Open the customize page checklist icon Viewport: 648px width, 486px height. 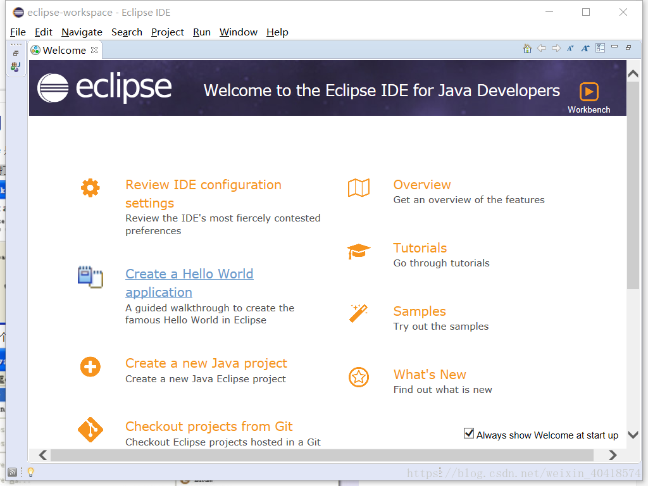click(600, 48)
